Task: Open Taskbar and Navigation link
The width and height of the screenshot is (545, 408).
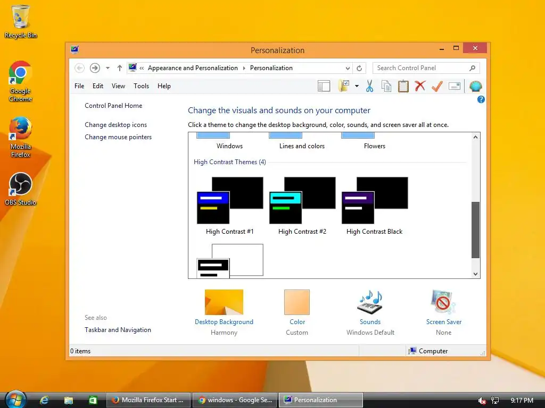Action: point(118,330)
